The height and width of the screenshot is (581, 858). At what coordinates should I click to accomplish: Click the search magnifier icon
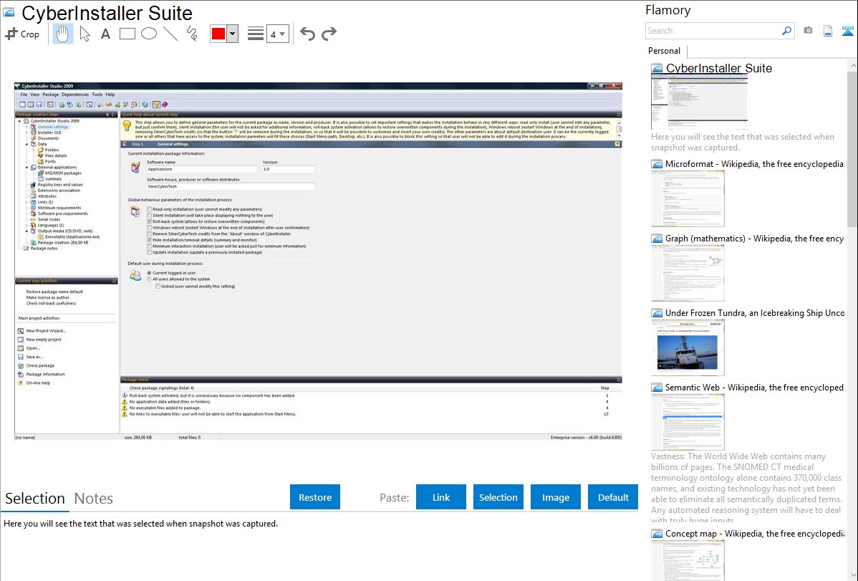[x=786, y=31]
